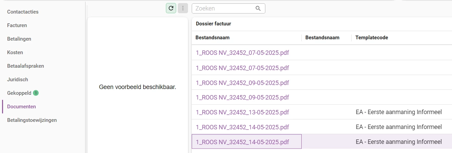
Task: Open the Juridisch section
Action: pyautogui.click(x=18, y=80)
